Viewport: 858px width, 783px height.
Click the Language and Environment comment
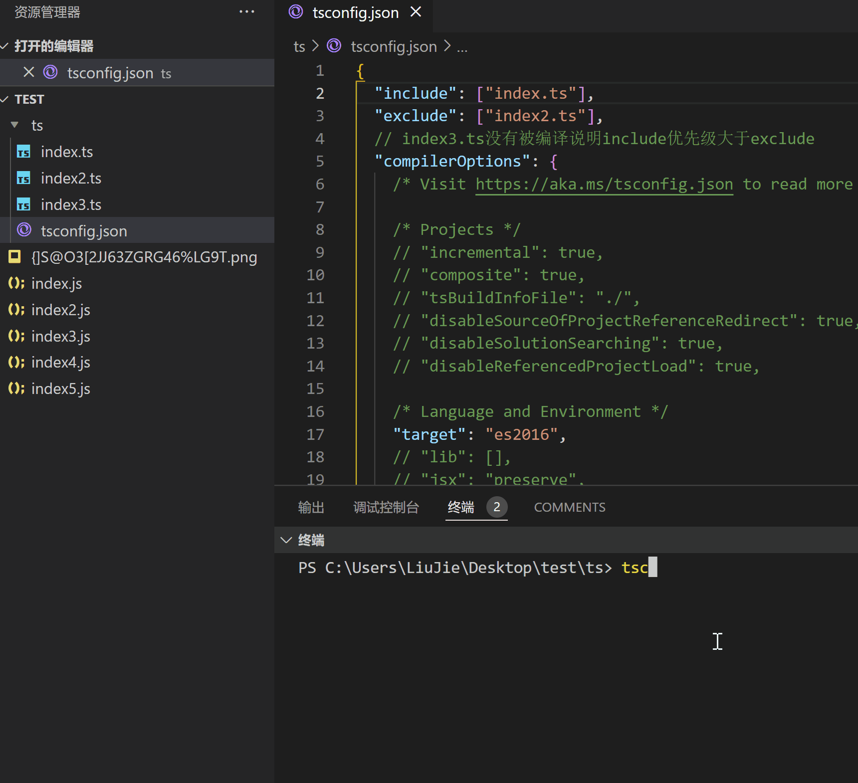[530, 411]
